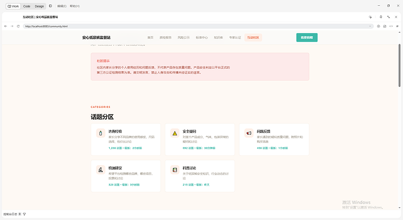
Task: Click the 328 话题 stats line
Action: point(124,184)
